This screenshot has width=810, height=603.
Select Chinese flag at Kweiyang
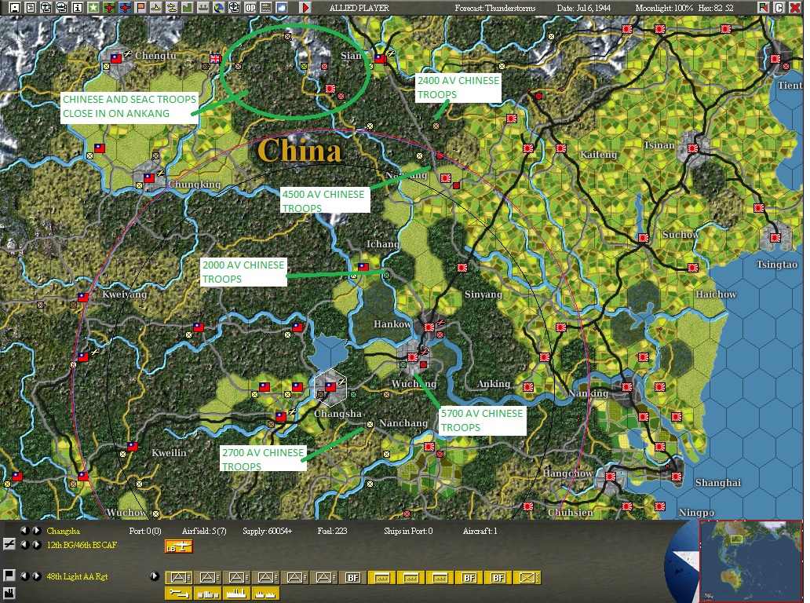click(83, 297)
